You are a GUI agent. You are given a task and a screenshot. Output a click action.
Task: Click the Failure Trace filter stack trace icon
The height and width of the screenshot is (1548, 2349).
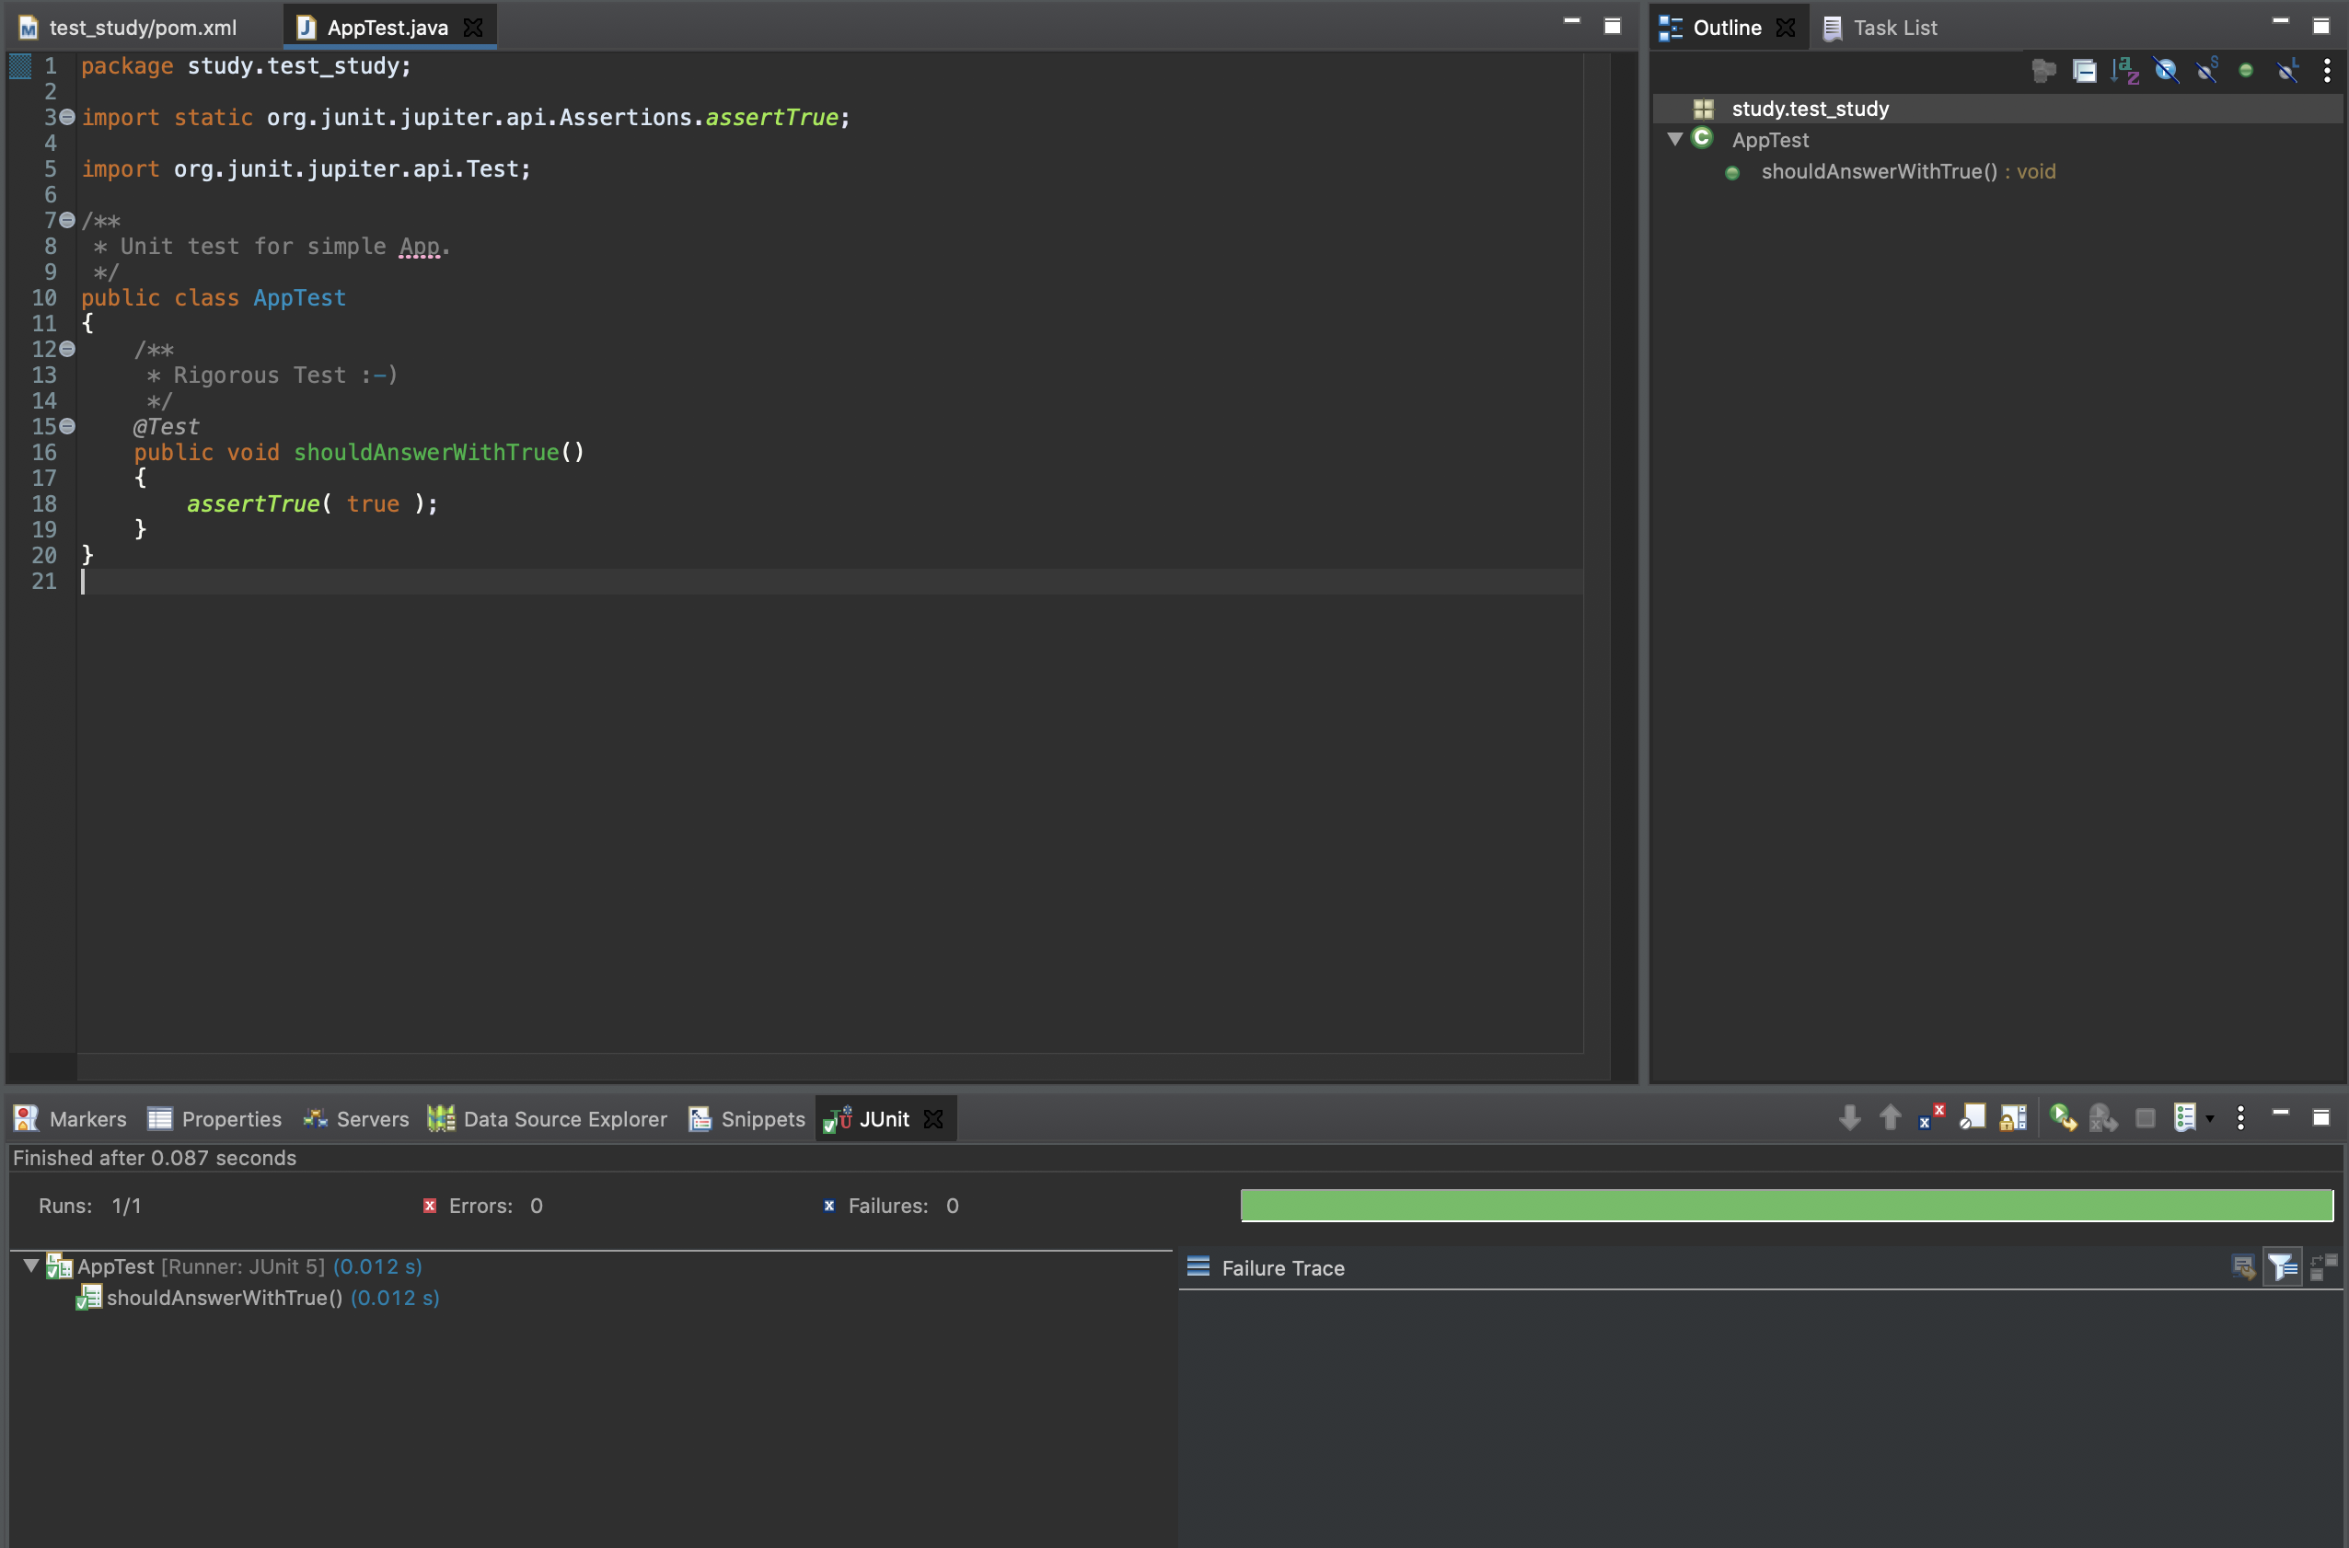pyautogui.click(x=2282, y=1266)
